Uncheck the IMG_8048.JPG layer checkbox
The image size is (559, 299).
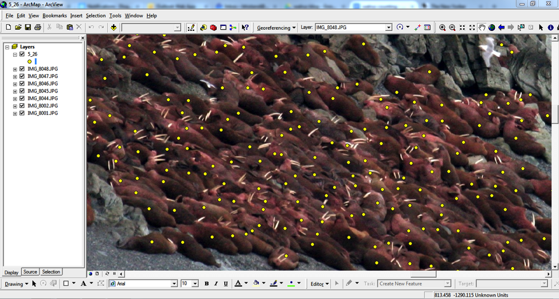tap(22, 69)
